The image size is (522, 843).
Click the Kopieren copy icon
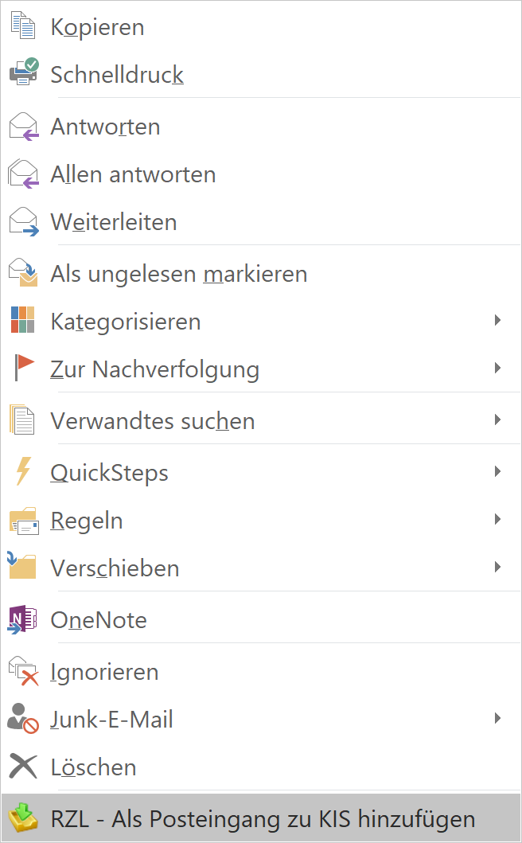22,25
